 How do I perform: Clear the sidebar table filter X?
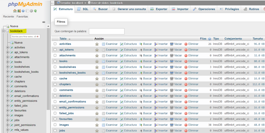click(38, 36)
